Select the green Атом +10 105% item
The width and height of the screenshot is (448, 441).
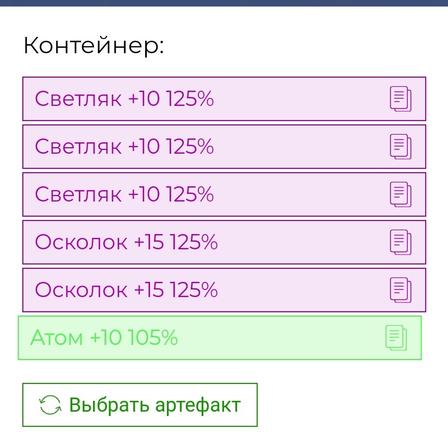coord(220,338)
